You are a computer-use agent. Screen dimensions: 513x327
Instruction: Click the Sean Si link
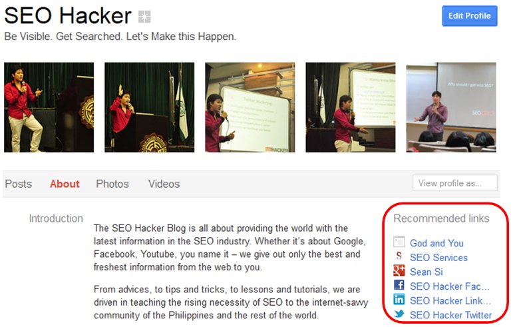(427, 272)
